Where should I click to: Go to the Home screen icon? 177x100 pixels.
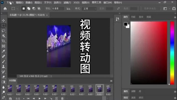[5, 9]
